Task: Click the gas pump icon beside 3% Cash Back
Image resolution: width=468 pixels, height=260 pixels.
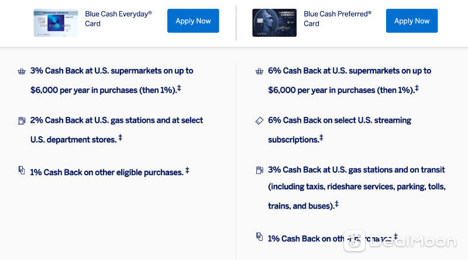Action: click(x=259, y=170)
